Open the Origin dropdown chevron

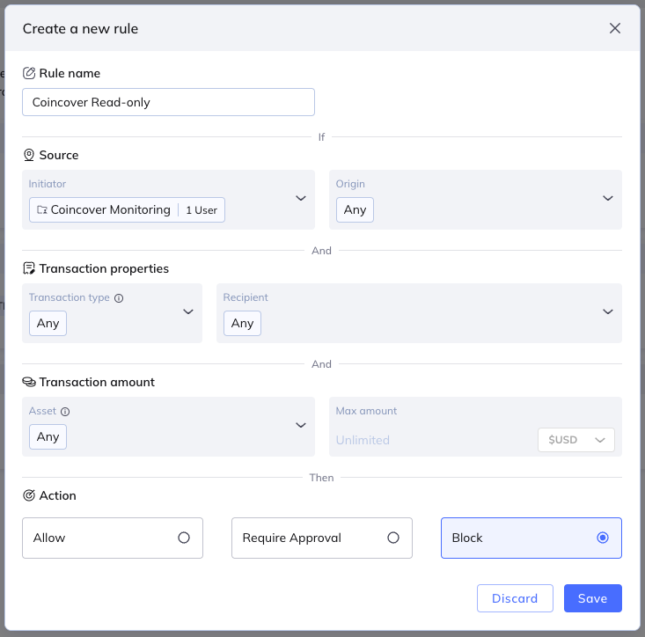tap(607, 199)
